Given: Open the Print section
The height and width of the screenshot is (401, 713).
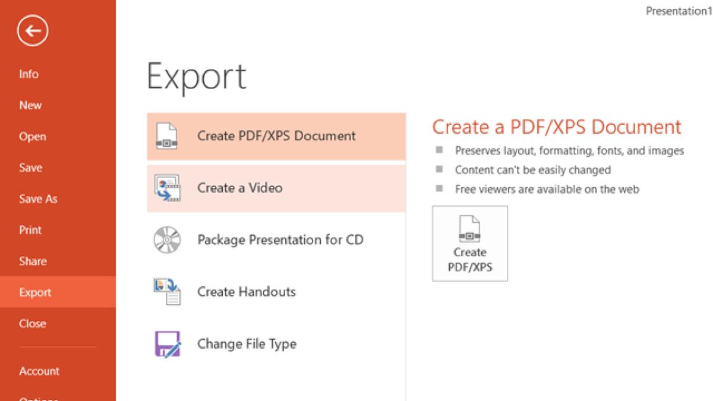Looking at the screenshot, I should (x=30, y=230).
